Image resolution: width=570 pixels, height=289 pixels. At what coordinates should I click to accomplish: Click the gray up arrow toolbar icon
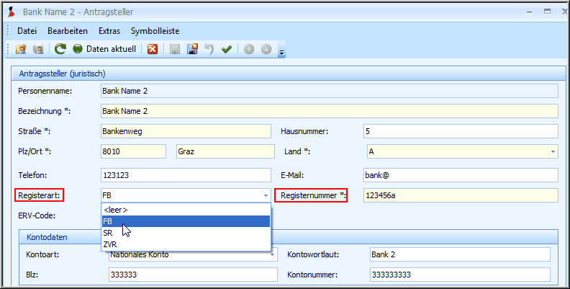[249, 49]
